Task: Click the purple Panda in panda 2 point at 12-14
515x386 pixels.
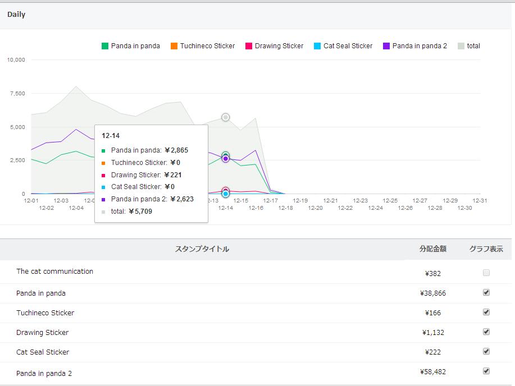Action: 225,159
